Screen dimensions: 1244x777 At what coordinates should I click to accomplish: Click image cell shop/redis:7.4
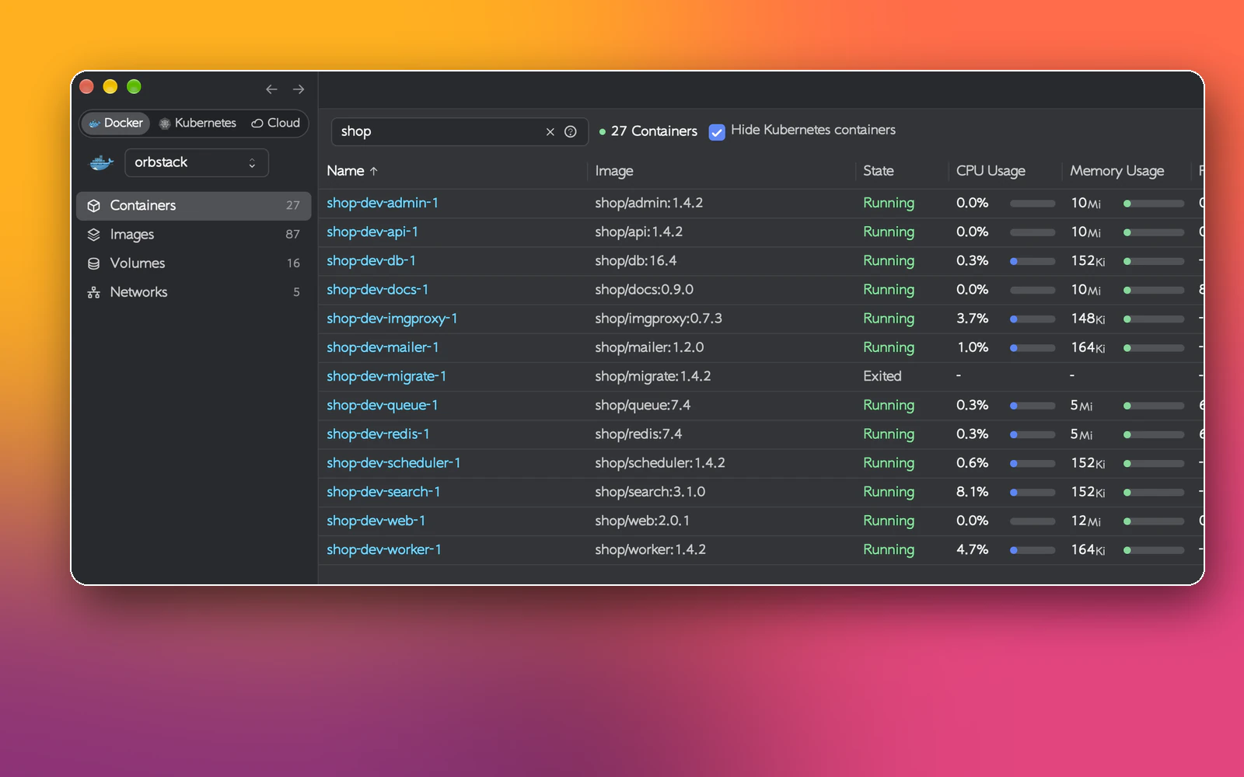pyautogui.click(x=638, y=434)
